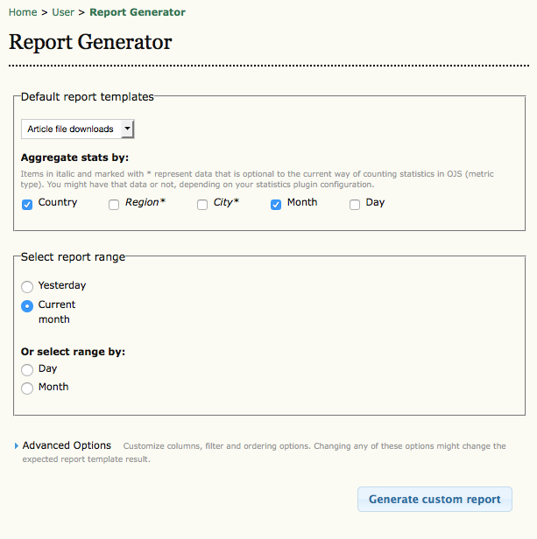Screen dimensions: 537x539
Task: Choose the Current month radio button
Action: point(27,305)
